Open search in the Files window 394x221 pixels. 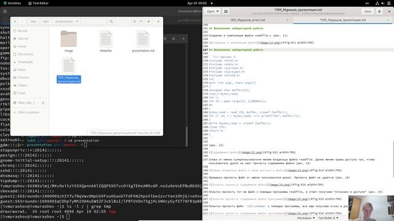pyautogui.click(x=111, y=21)
